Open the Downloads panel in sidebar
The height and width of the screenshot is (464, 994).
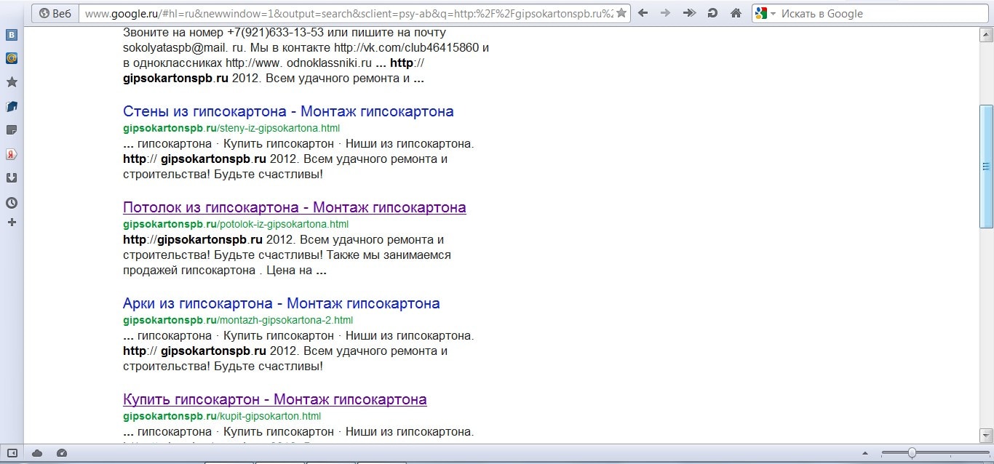(x=12, y=178)
